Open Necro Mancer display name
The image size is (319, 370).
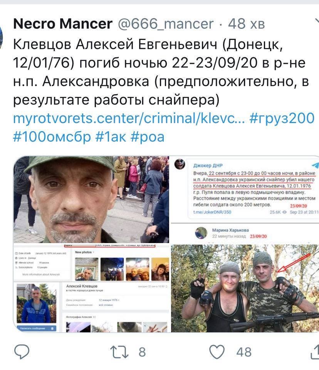(x=63, y=24)
